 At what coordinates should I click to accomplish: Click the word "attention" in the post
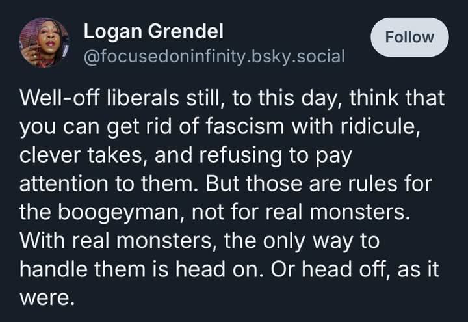pyautogui.click(x=64, y=183)
